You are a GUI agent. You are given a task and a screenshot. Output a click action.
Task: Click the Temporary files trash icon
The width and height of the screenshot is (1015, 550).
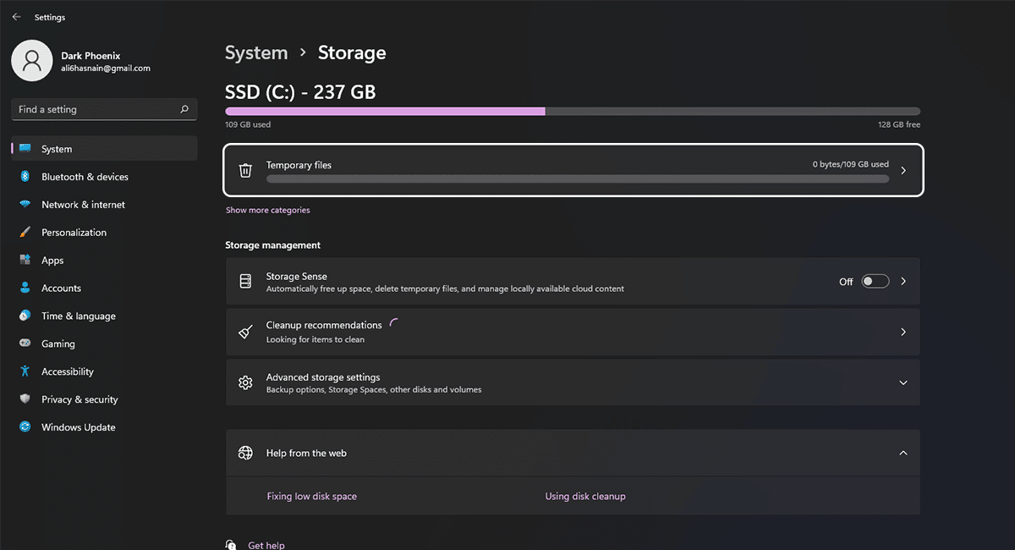coord(245,171)
